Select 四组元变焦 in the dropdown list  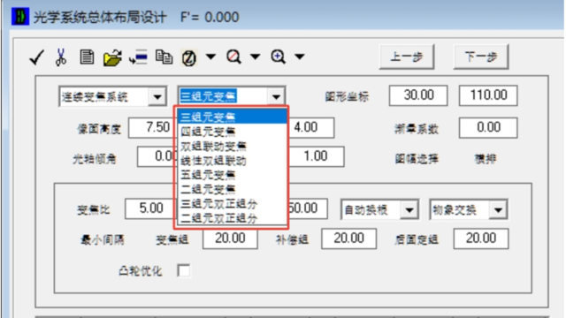(233, 132)
